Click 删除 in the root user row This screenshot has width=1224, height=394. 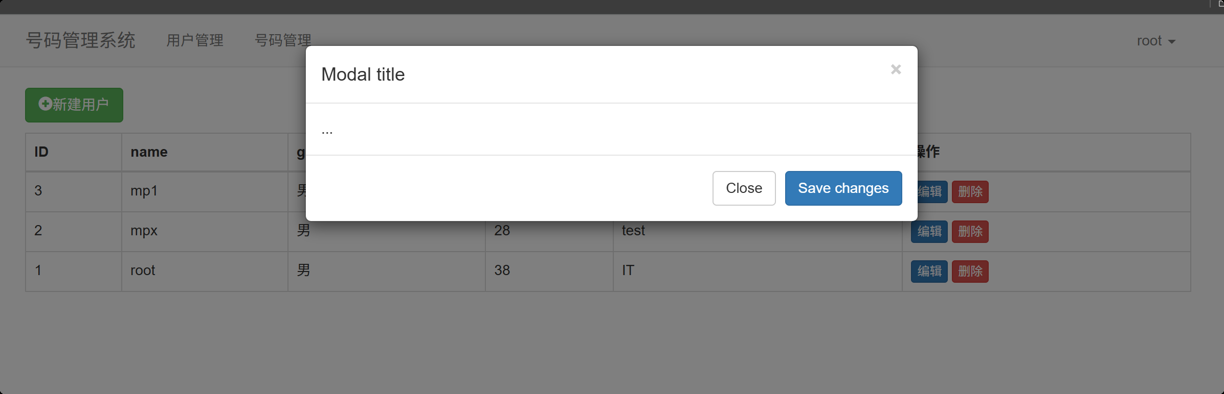[970, 272]
